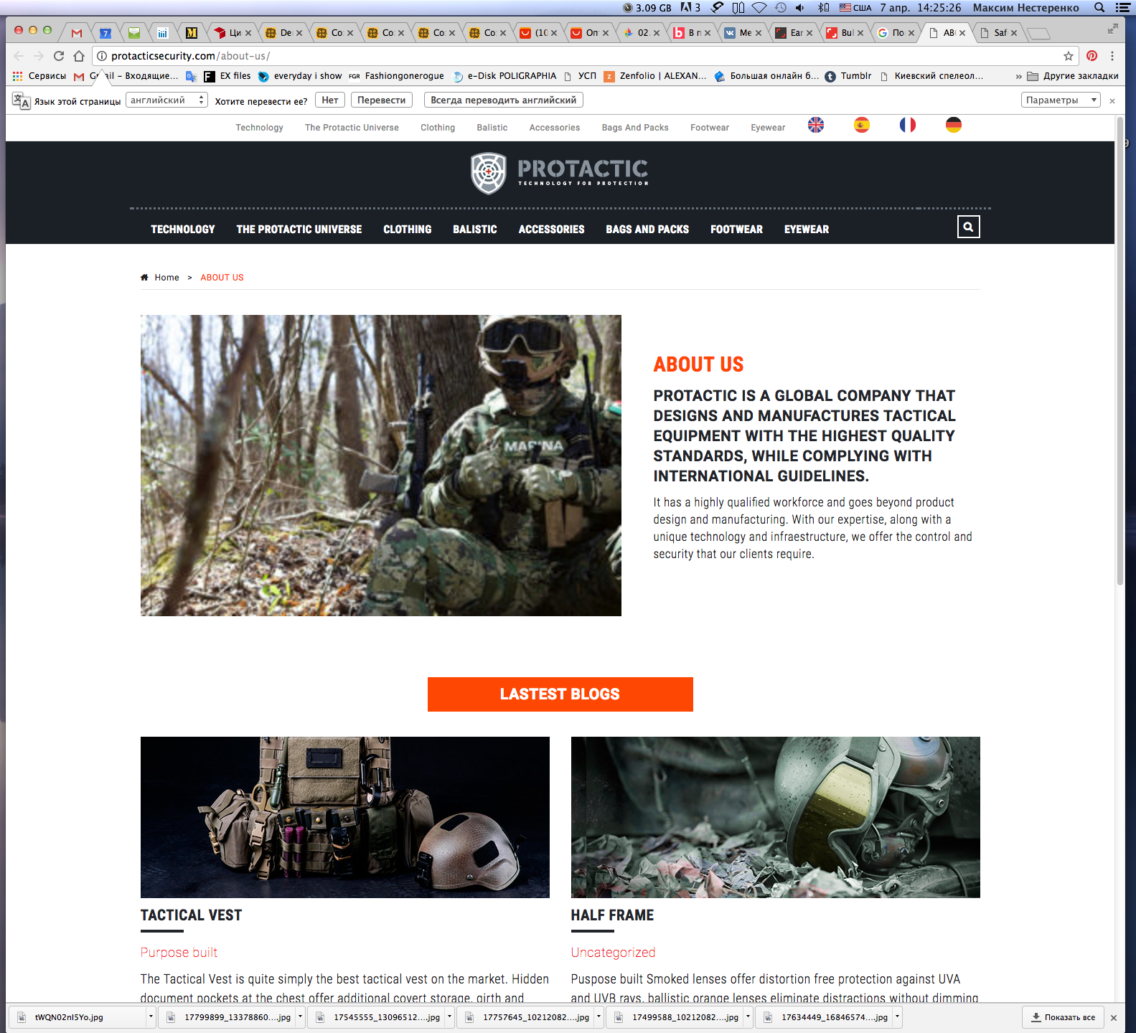Close the translate bar
The width and height of the screenshot is (1136, 1033).
1112,101
